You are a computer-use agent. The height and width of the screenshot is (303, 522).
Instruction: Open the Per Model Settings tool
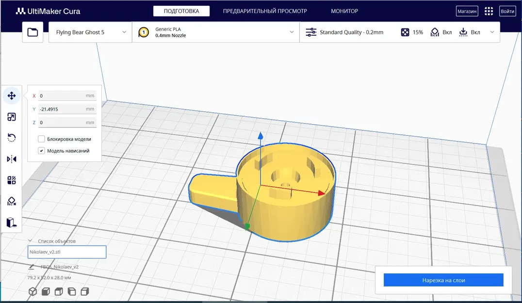coord(12,180)
